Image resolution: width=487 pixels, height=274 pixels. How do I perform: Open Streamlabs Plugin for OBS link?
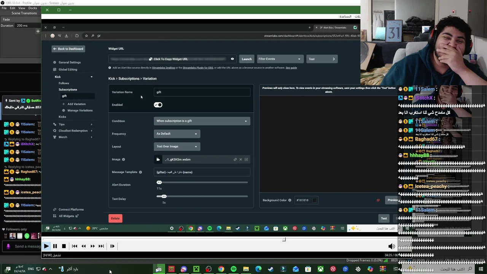(x=198, y=68)
